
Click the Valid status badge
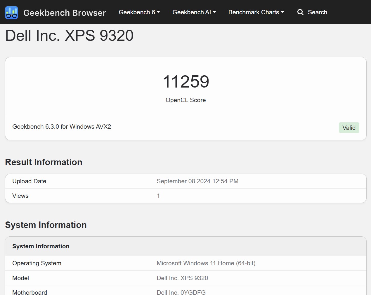(x=349, y=128)
